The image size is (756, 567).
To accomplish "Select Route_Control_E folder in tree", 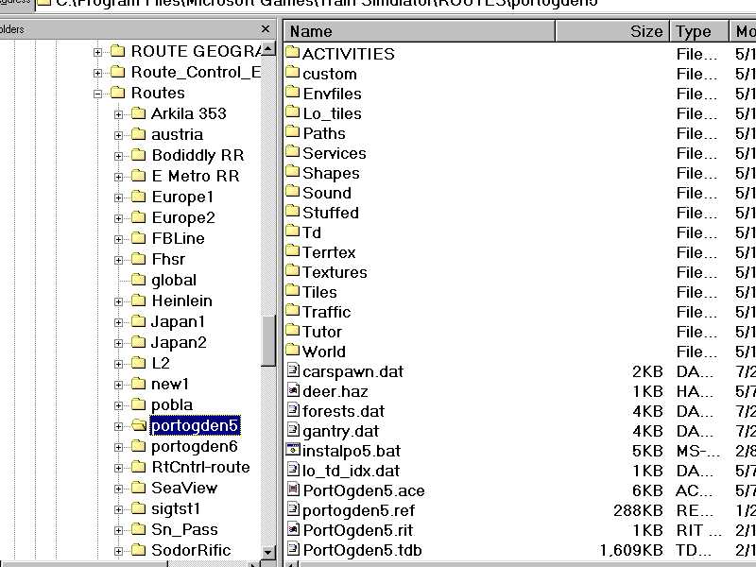I will pyautogui.click(x=196, y=72).
